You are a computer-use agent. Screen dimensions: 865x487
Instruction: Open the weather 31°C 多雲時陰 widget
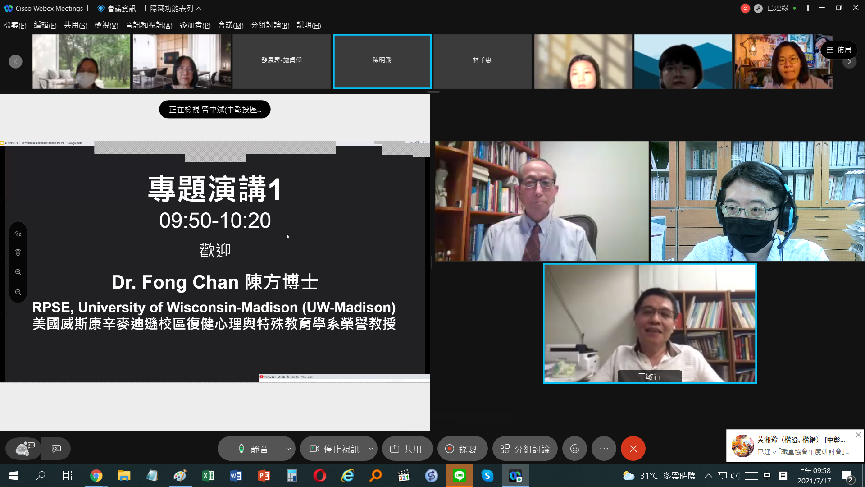point(659,476)
